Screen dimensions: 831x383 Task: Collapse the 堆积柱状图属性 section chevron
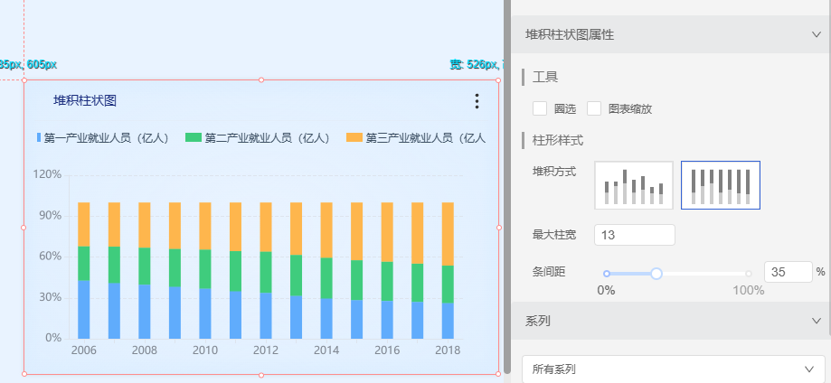(x=817, y=34)
